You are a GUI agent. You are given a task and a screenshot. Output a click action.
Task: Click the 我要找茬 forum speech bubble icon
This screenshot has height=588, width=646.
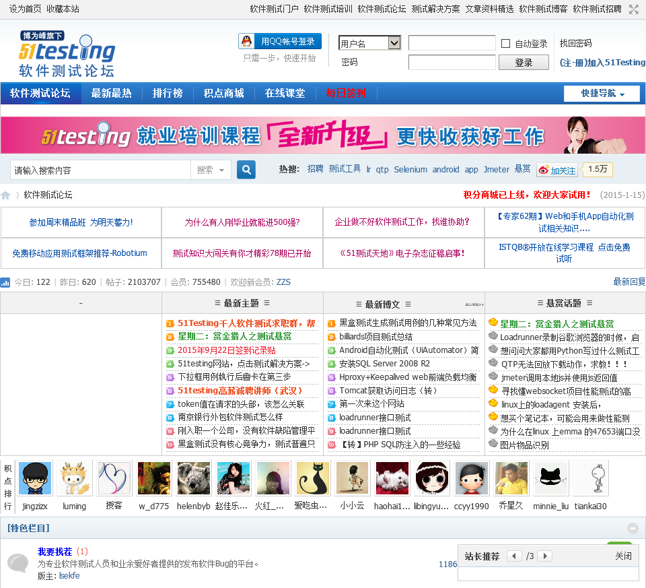(18, 563)
